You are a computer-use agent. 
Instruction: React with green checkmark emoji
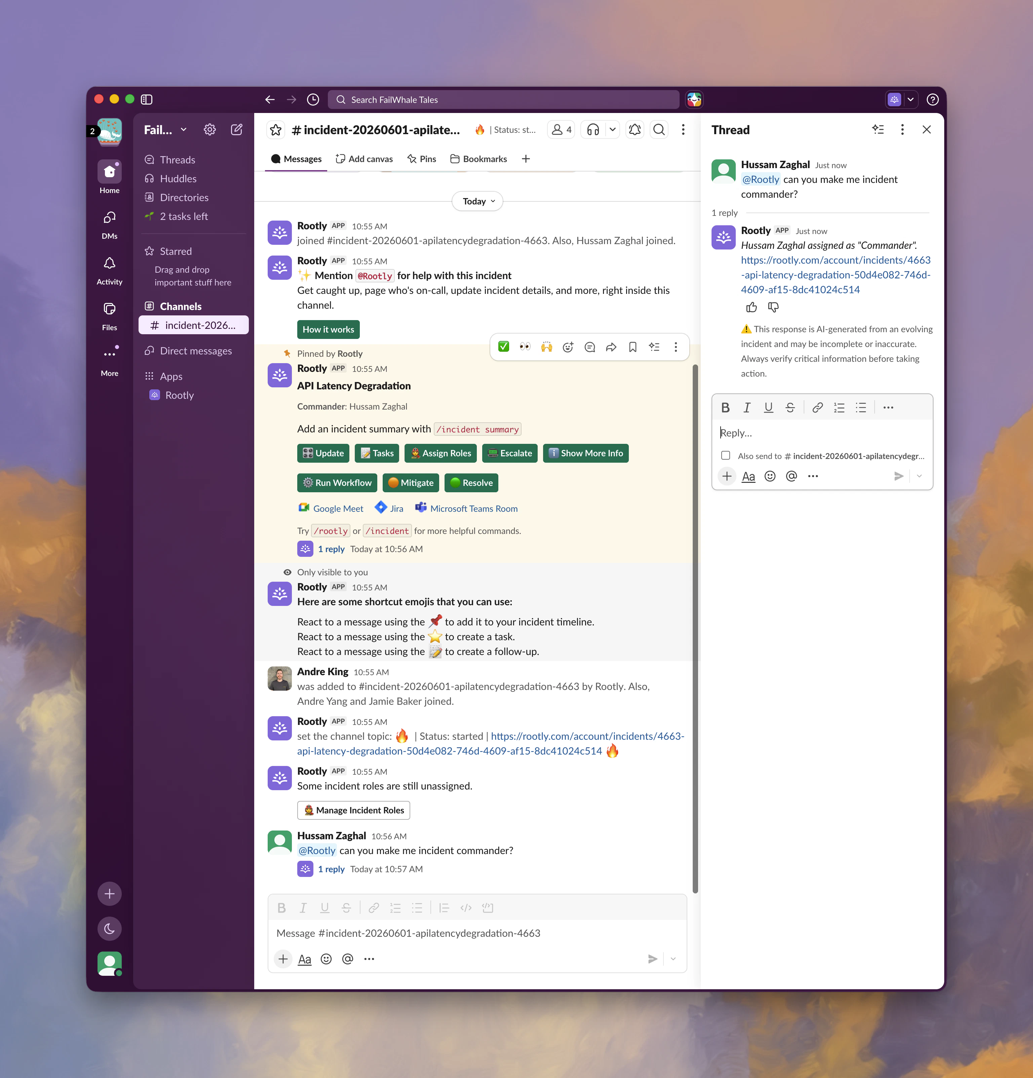tap(503, 346)
